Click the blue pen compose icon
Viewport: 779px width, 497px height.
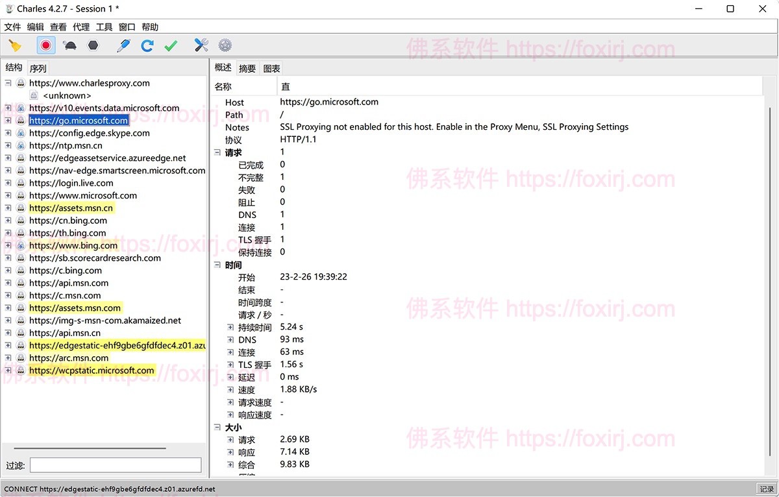point(123,45)
